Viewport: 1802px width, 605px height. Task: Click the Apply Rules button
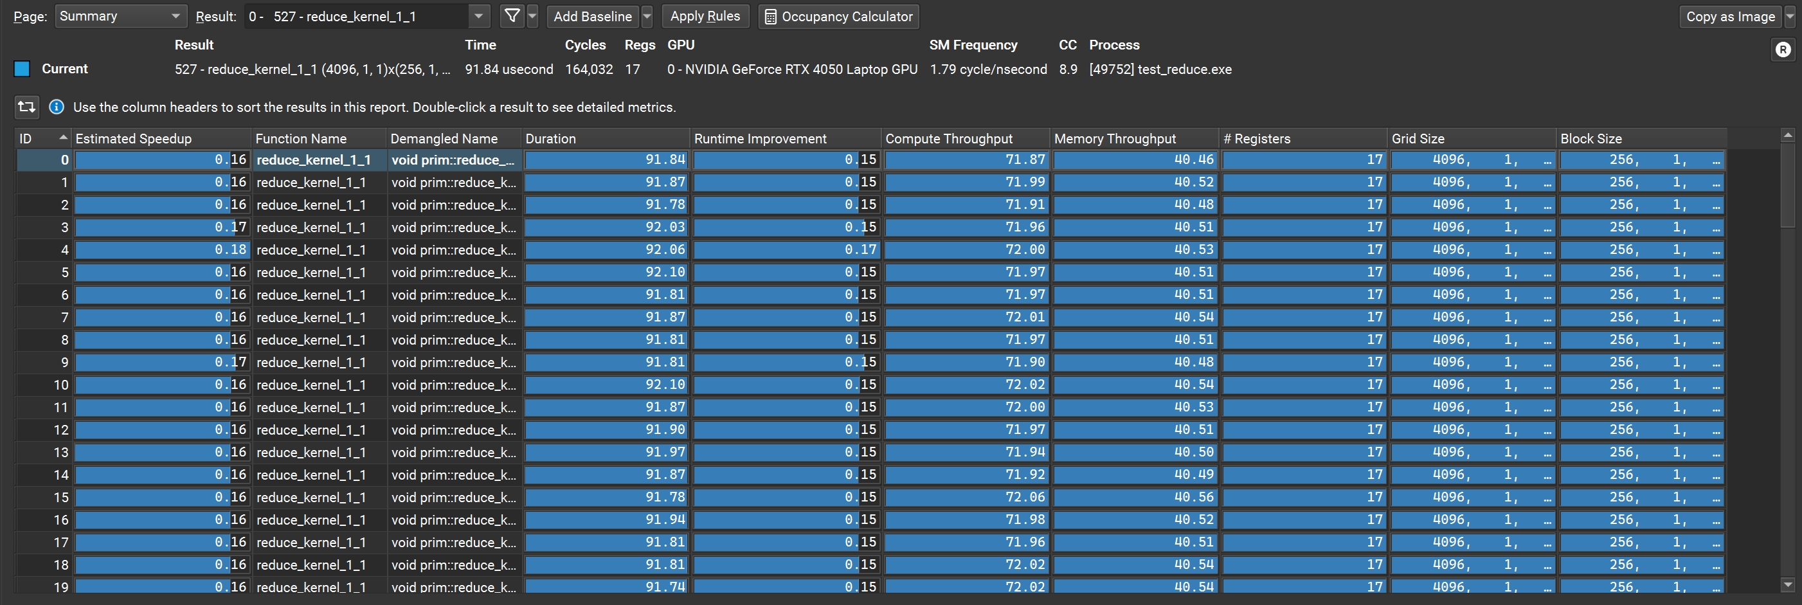pos(705,16)
